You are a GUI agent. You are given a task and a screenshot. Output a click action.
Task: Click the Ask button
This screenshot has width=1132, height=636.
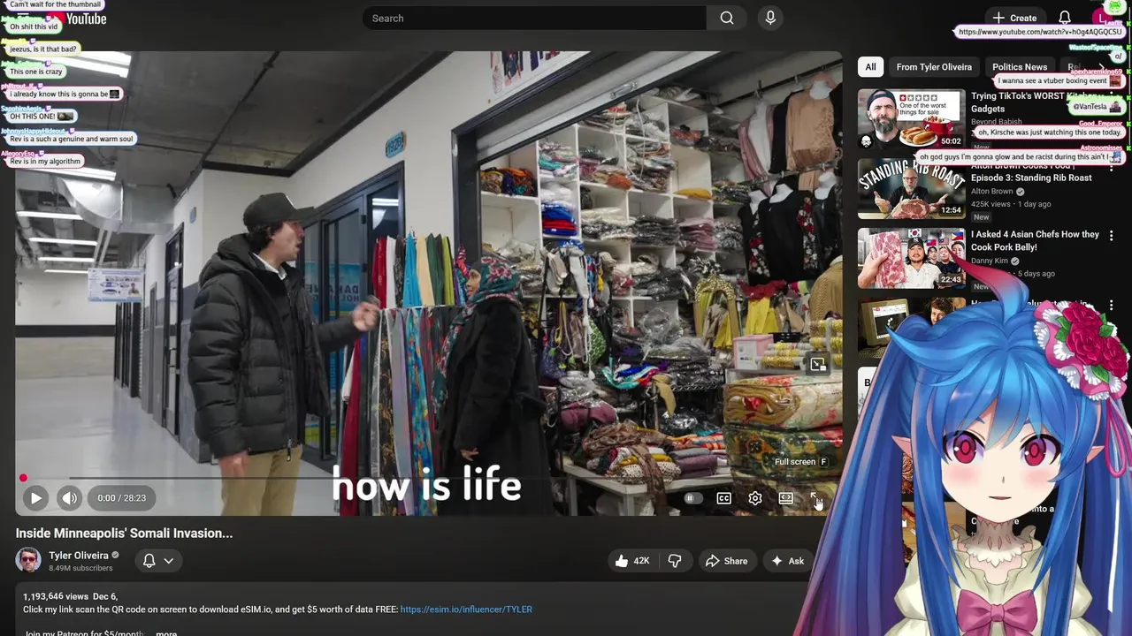(x=788, y=561)
